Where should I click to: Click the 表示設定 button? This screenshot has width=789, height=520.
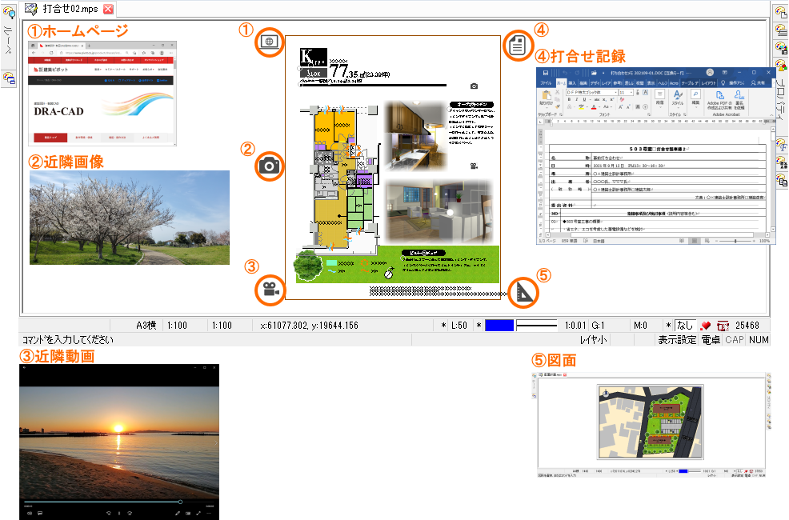(x=677, y=340)
